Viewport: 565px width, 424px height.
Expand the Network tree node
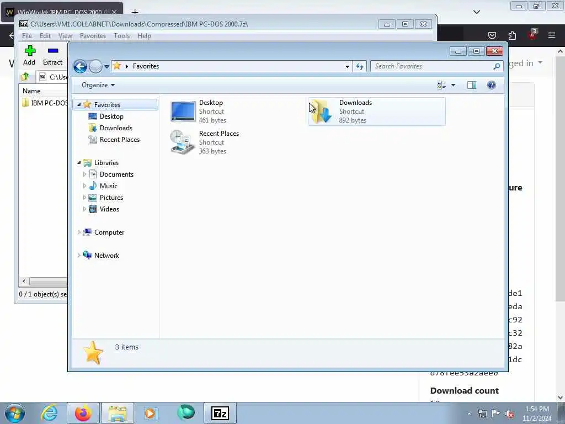[x=79, y=255]
